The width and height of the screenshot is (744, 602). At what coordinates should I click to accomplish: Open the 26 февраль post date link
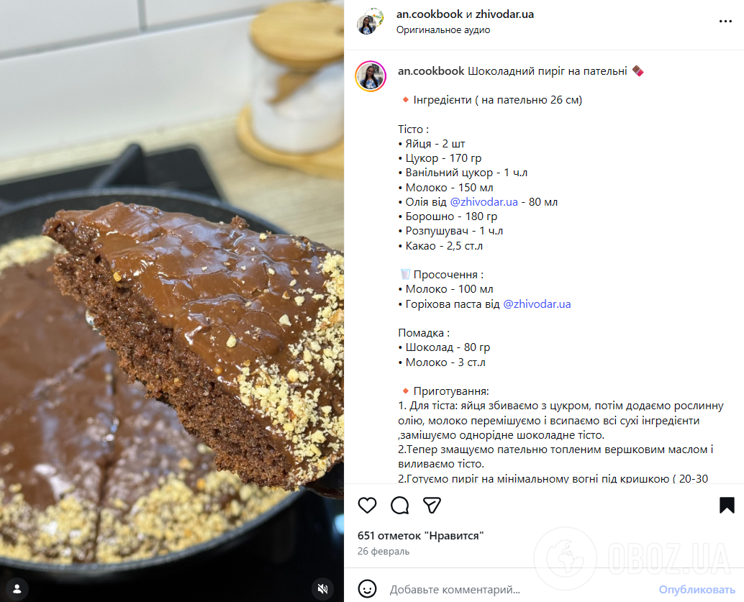384,551
